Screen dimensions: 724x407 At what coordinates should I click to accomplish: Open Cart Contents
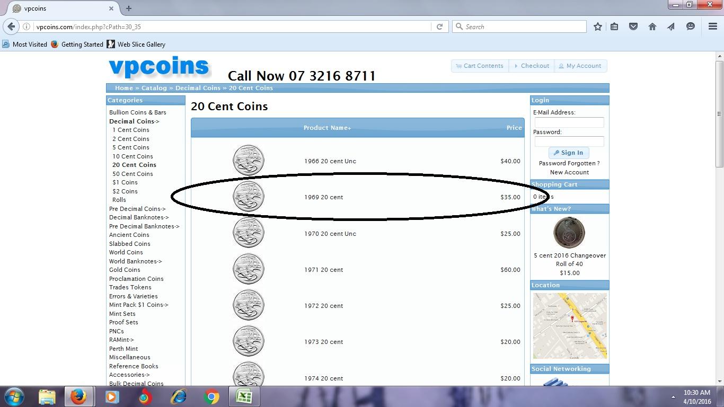tap(480, 66)
